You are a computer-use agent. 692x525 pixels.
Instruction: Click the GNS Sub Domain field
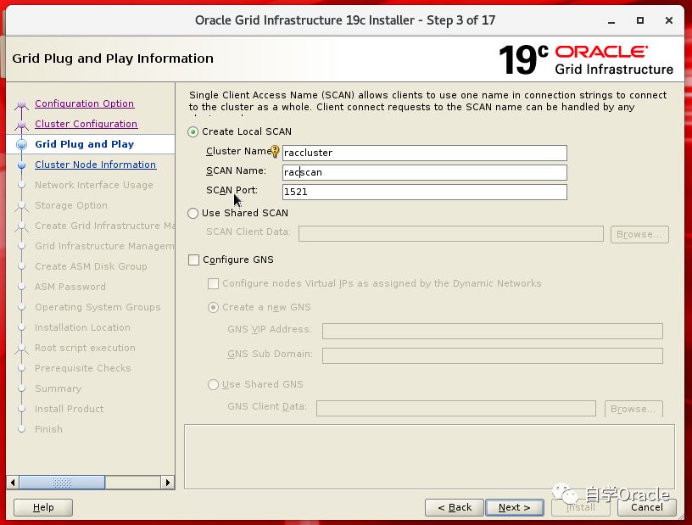493,355
